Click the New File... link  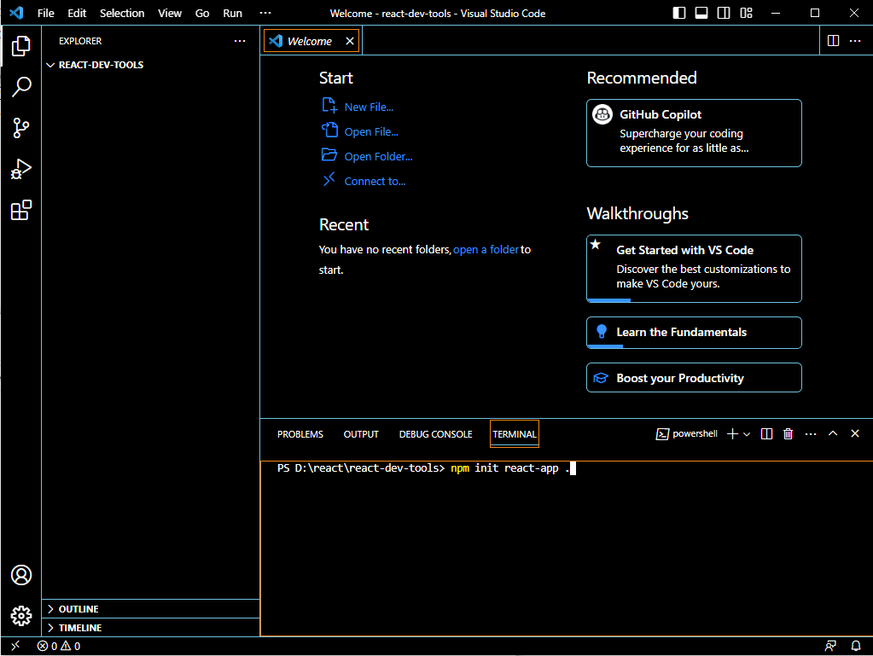click(358, 107)
